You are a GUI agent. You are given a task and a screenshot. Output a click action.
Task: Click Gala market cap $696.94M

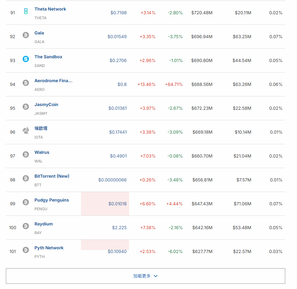point(202,37)
